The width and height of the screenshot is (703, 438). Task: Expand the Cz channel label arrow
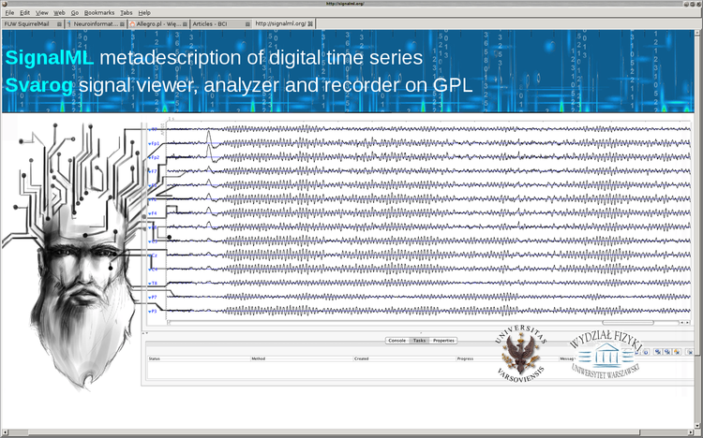click(x=149, y=255)
